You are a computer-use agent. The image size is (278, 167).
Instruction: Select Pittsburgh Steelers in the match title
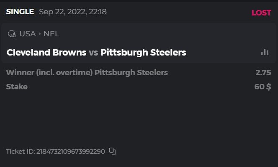143,53
